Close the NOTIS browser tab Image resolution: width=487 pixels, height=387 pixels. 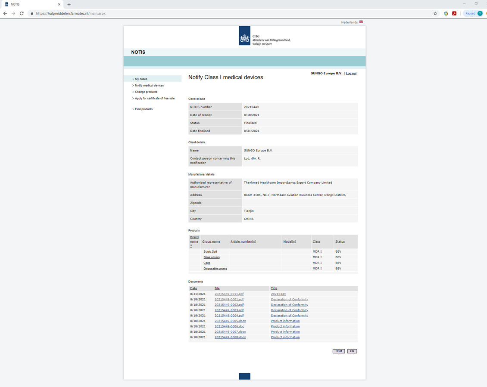pos(59,4)
